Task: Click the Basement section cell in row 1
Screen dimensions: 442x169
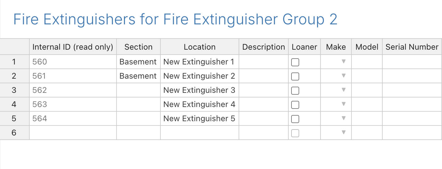Action: [138, 62]
